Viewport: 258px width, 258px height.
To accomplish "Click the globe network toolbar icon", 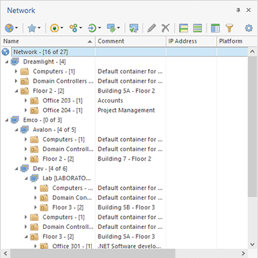I will (x=9, y=28).
